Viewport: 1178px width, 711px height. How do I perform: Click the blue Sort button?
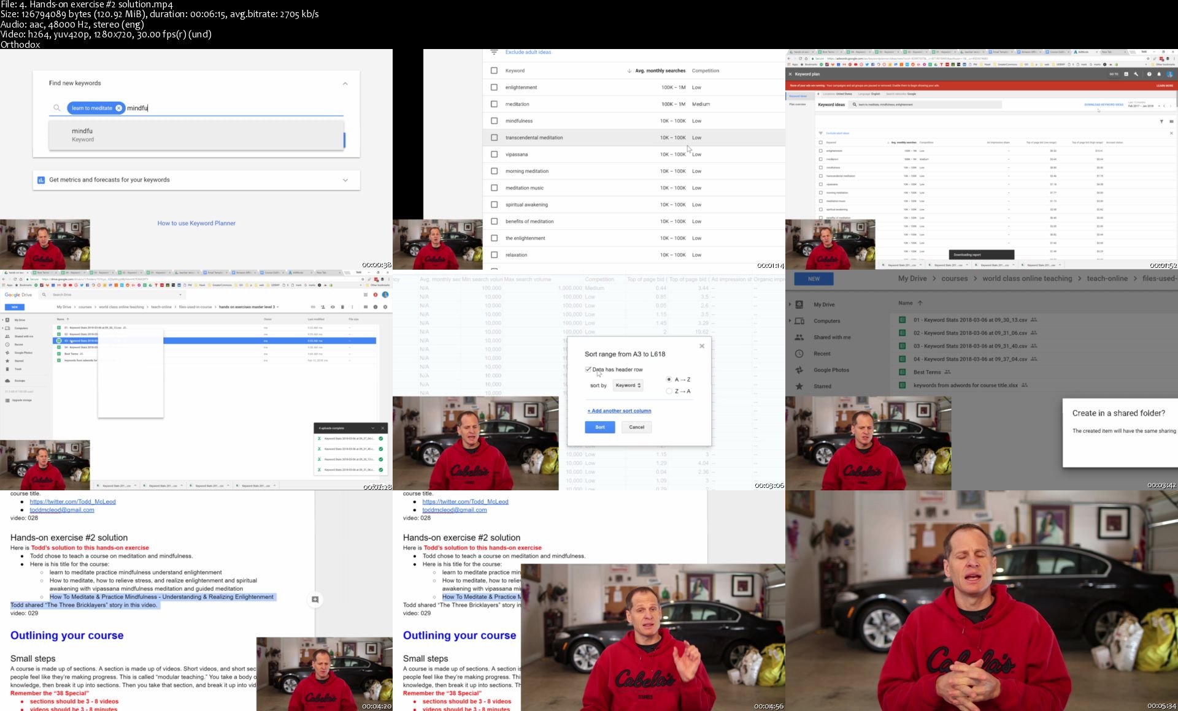click(x=599, y=427)
